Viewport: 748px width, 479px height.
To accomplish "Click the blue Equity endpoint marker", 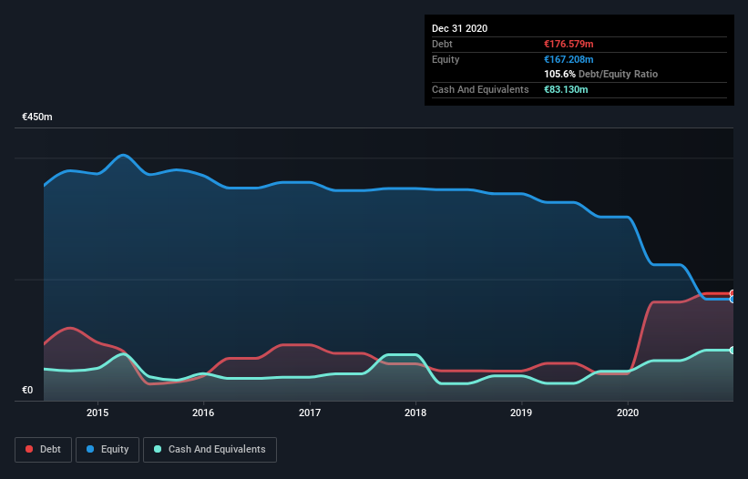I will [733, 300].
